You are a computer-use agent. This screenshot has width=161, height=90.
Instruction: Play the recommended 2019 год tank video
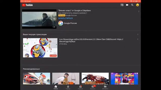click(95, 78)
